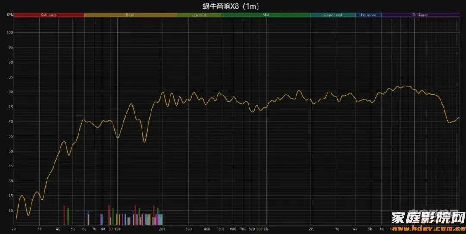Select the Low mid band label
Viewport: 466px width, 234px height.
click(x=198, y=15)
